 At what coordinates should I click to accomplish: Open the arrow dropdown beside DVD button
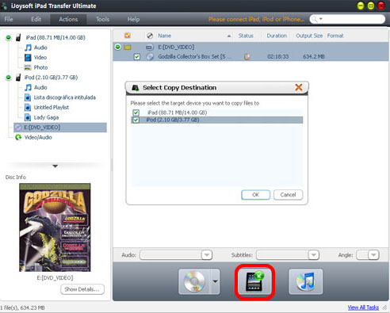tap(216, 281)
